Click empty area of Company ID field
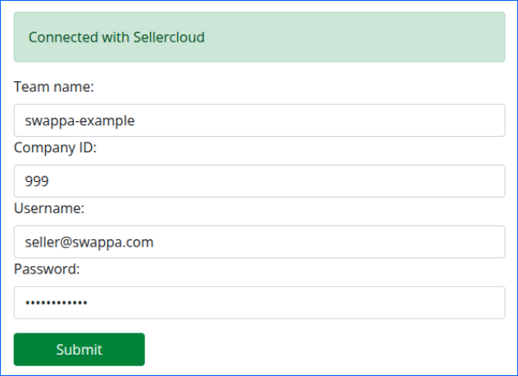The image size is (518, 376). (x=278, y=181)
